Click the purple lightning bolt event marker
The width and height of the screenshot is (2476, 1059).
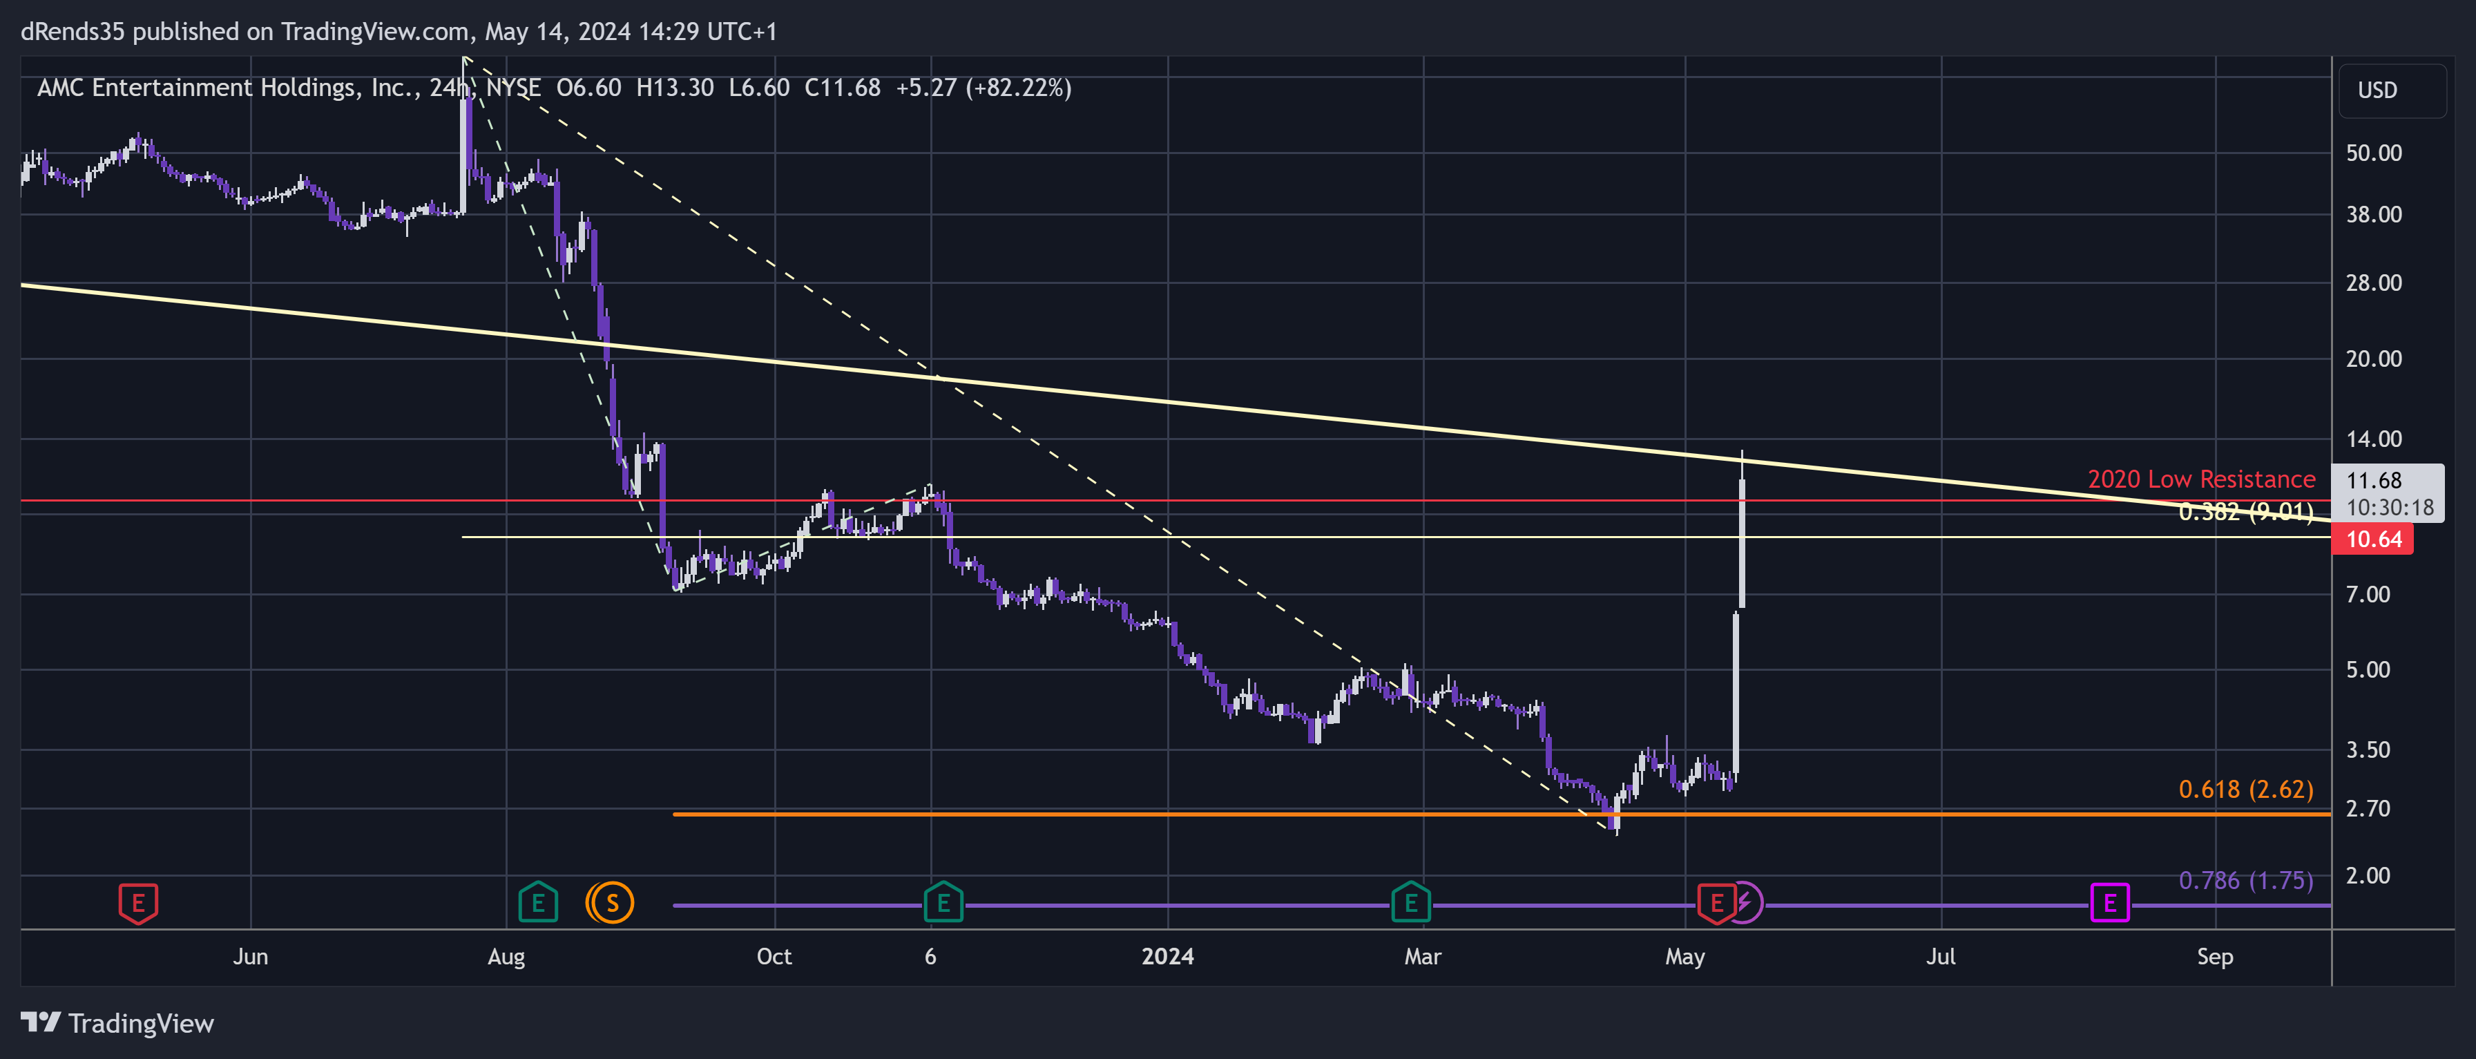1748,902
